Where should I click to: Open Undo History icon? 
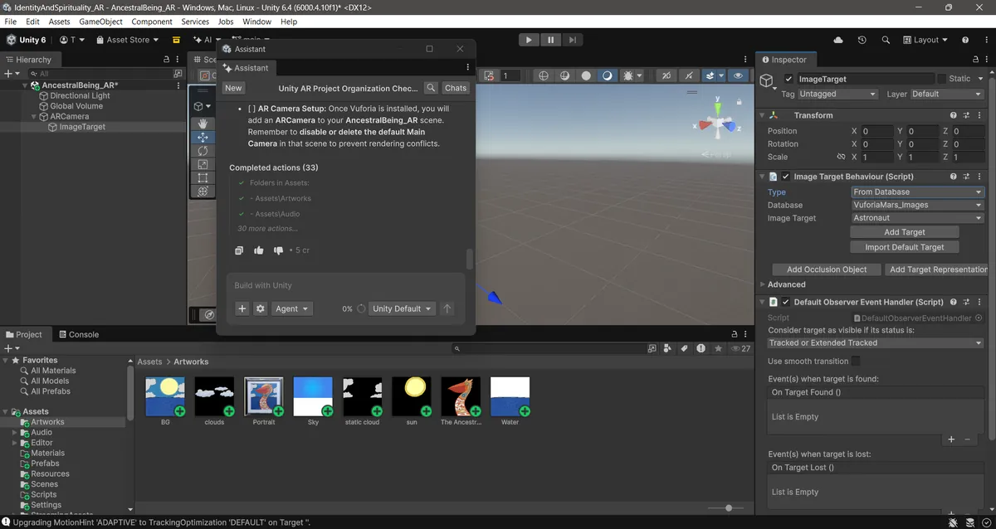[x=862, y=40]
